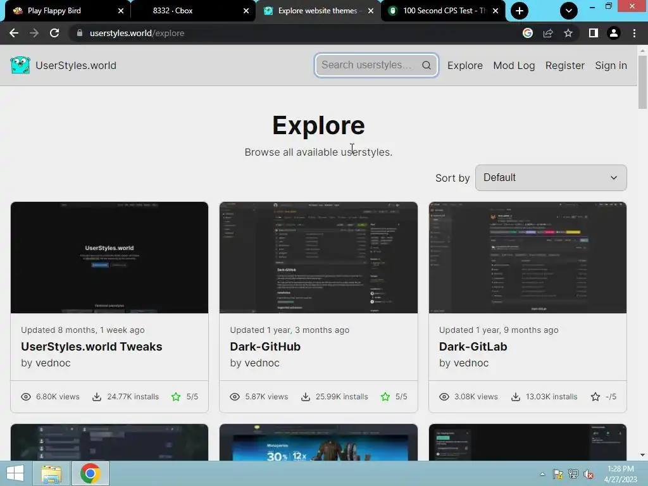Click the search magnifier icon
Screen dimensions: 648x486
[426, 65]
